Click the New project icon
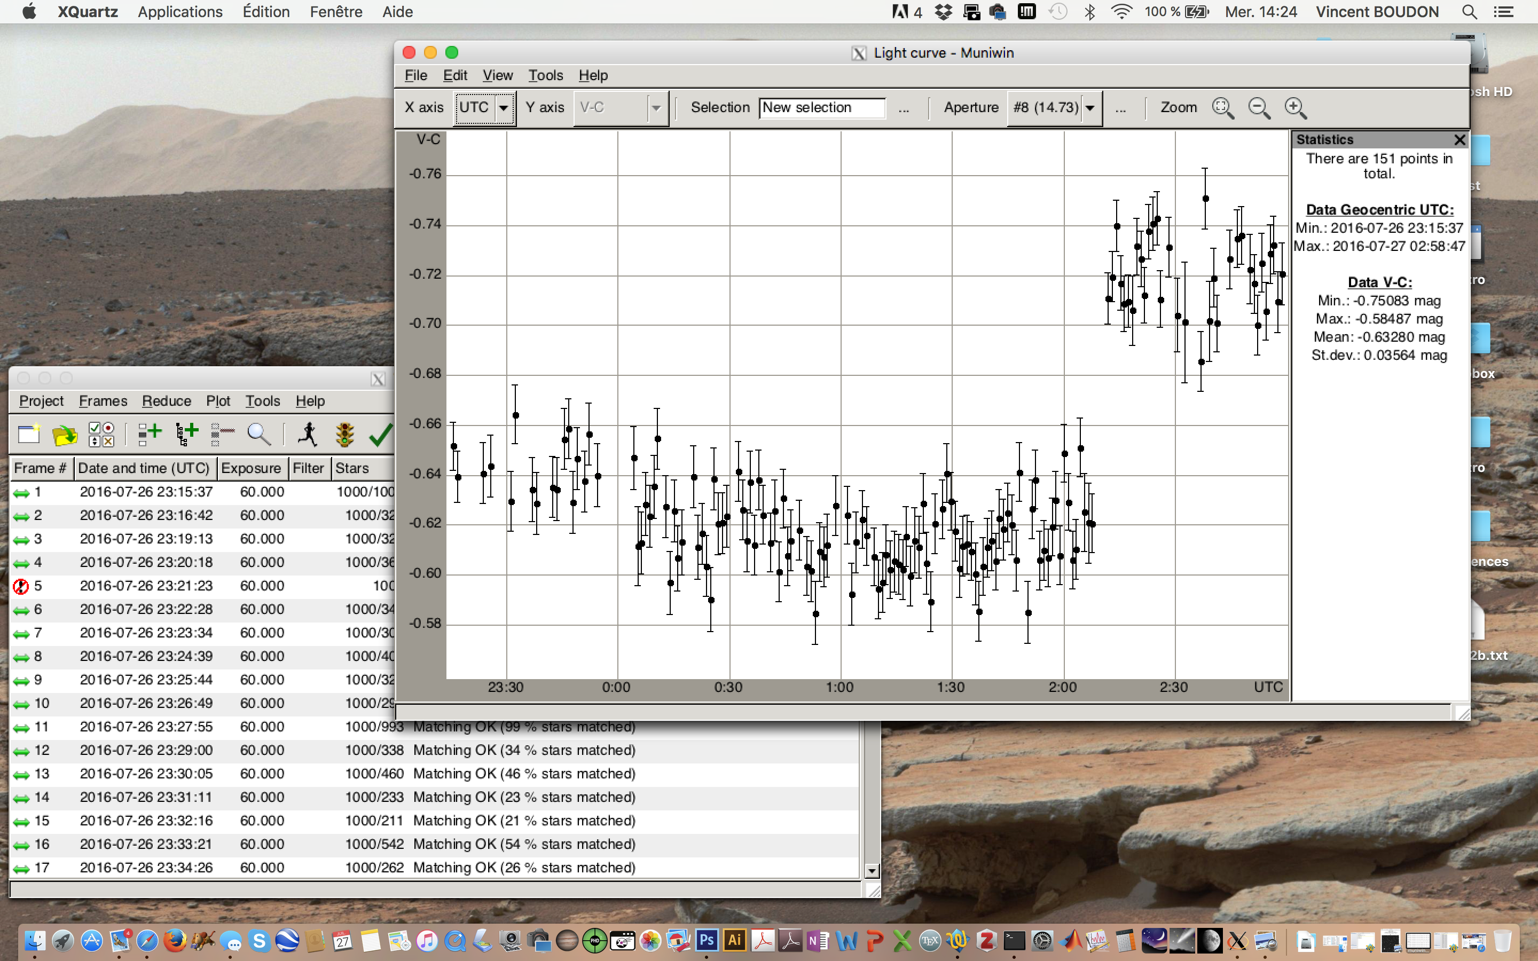The width and height of the screenshot is (1538, 961). click(28, 434)
